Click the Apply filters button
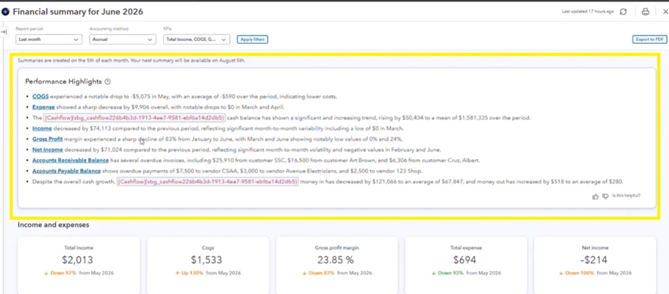Image resolution: width=669 pixels, height=294 pixels. click(253, 39)
